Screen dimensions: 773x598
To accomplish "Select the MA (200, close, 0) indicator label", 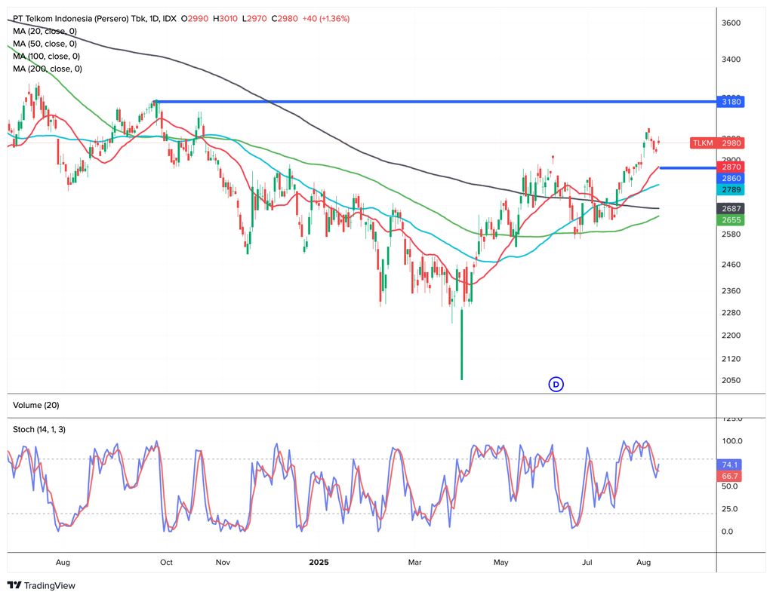I will 48,69.
